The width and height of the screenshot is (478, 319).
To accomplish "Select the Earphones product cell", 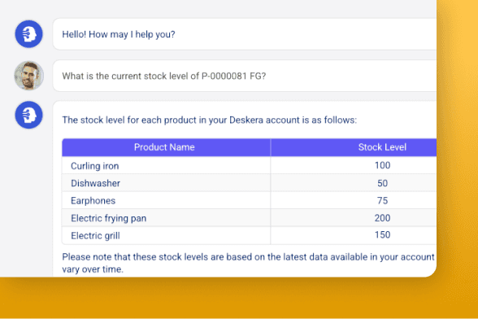I will point(166,200).
